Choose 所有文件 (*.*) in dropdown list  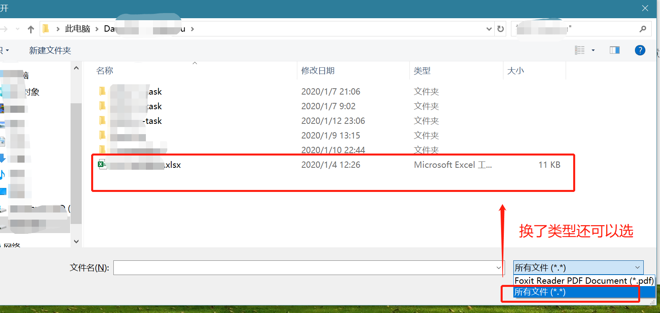click(x=584, y=292)
